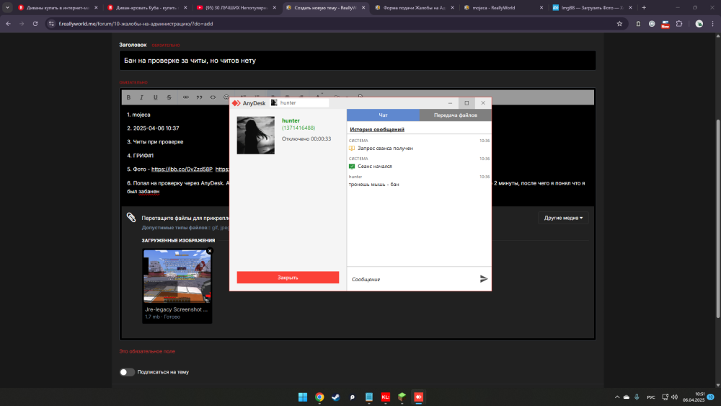Click the 'Сообщение' chat input field
The height and width of the screenshot is (406, 721).
tap(412, 279)
